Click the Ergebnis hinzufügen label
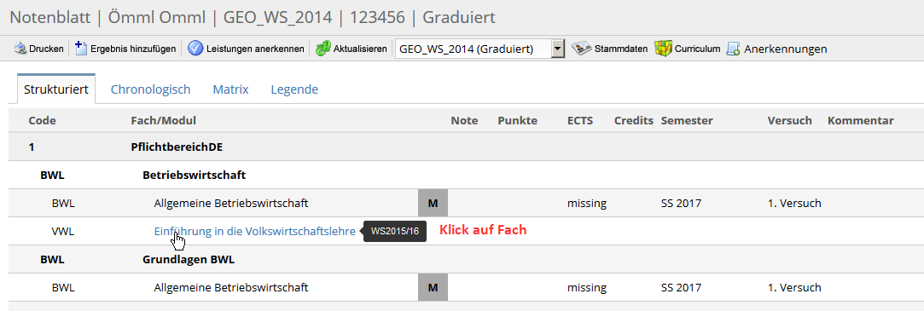924x311 pixels. coord(132,49)
